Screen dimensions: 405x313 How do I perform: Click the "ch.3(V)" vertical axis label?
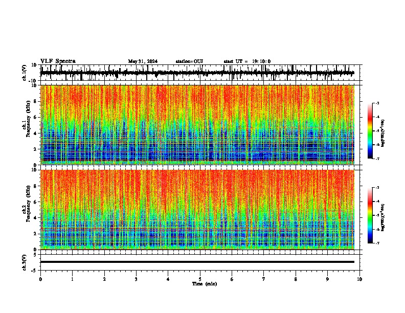click(25, 262)
